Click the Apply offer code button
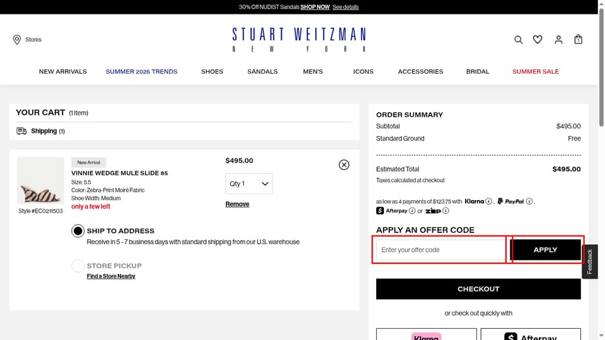 click(545, 250)
